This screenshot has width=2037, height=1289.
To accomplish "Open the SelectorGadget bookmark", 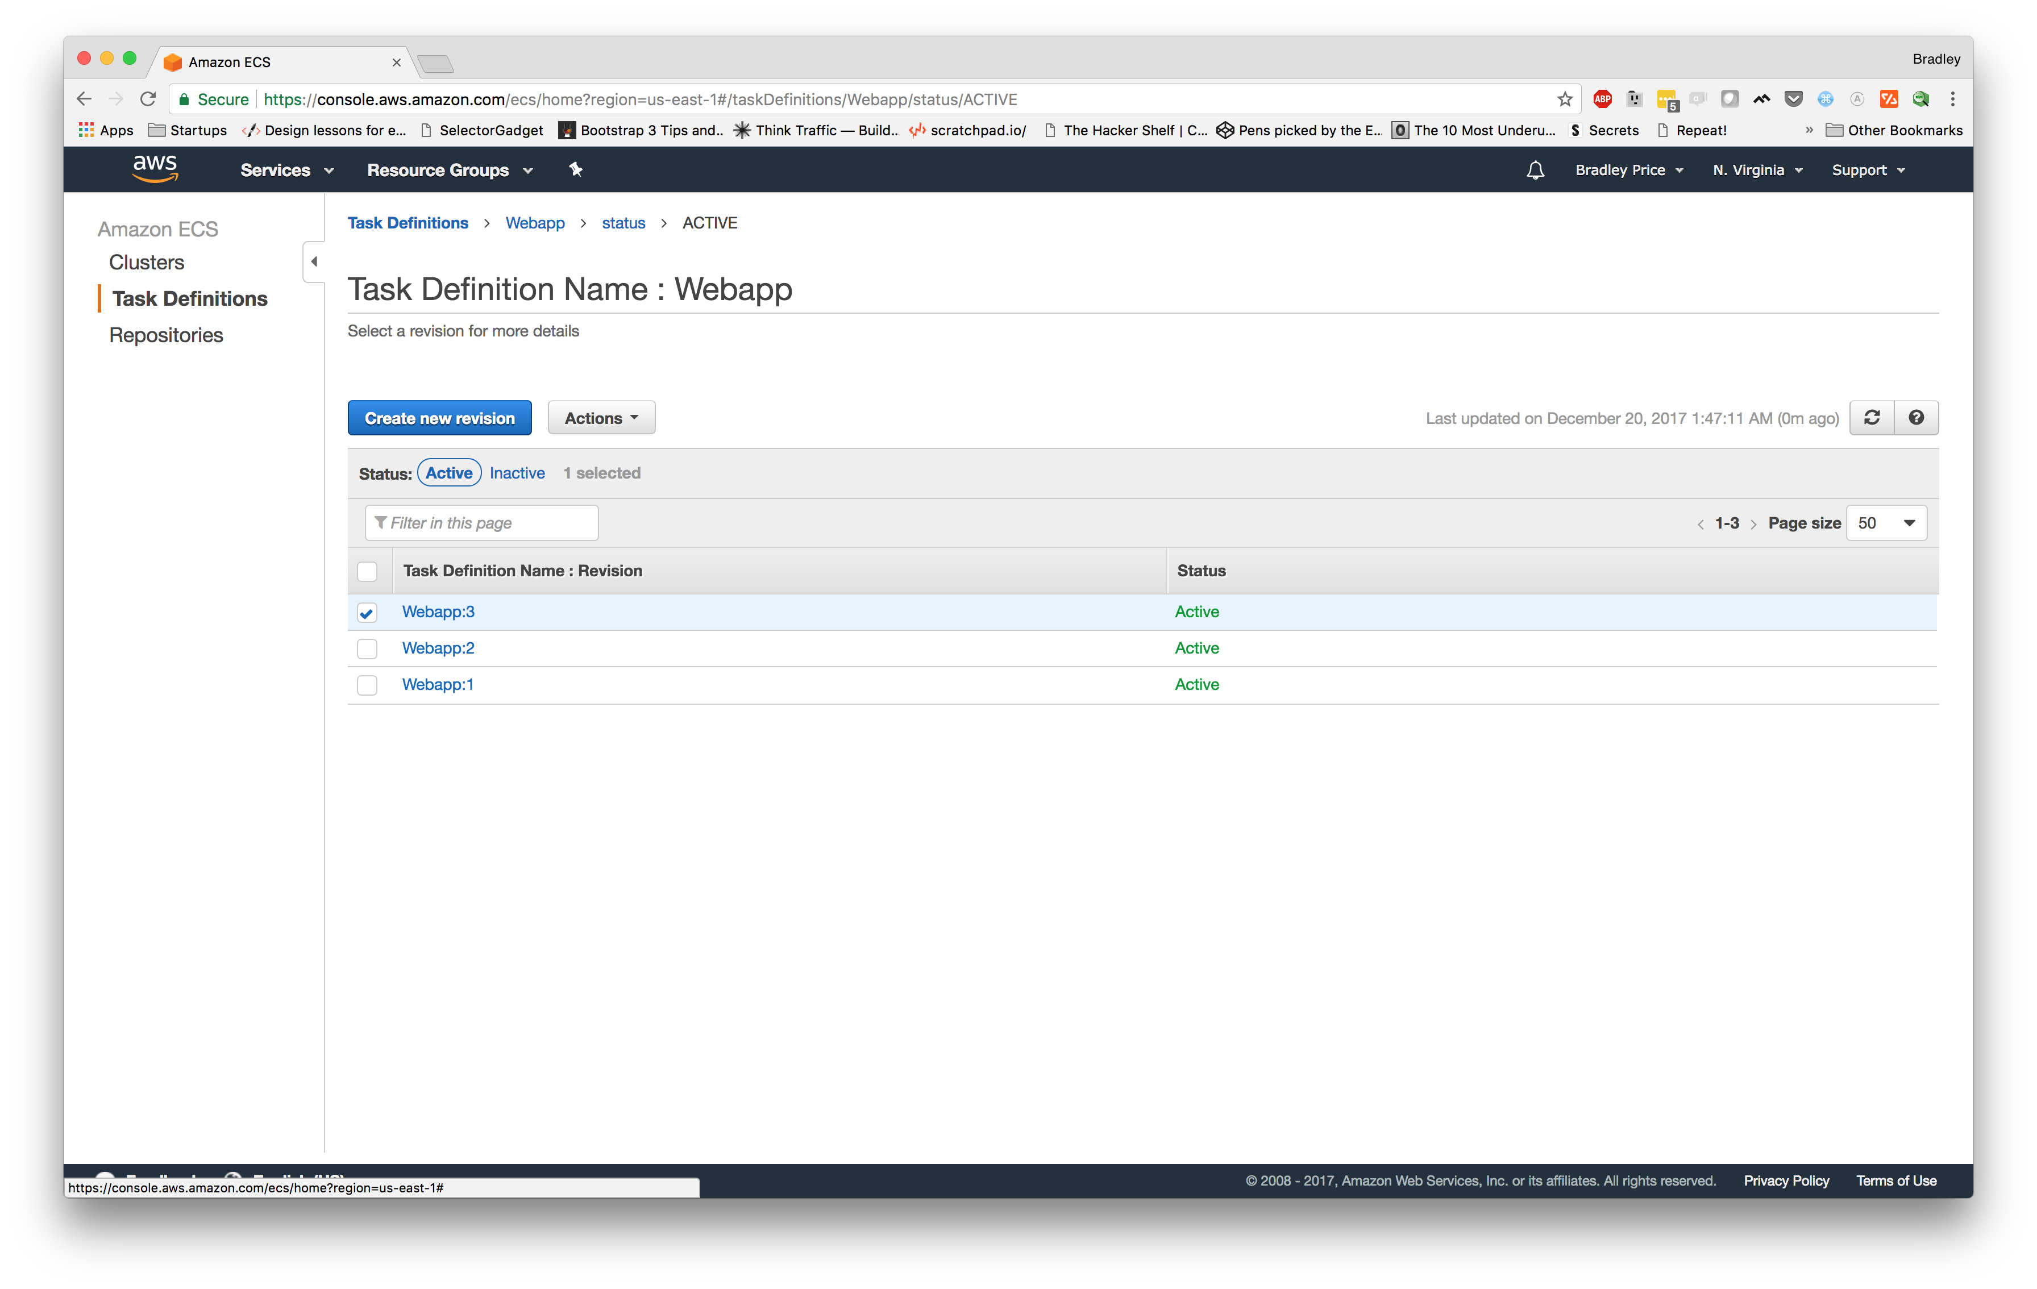I will click(482, 130).
